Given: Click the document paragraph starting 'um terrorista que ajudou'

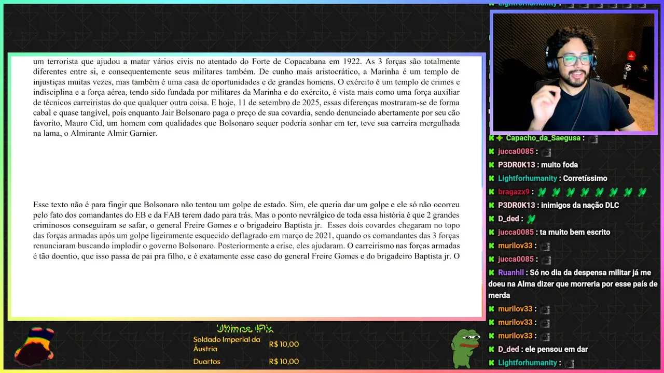Looking at the screenshot, I should coord(246,97).
